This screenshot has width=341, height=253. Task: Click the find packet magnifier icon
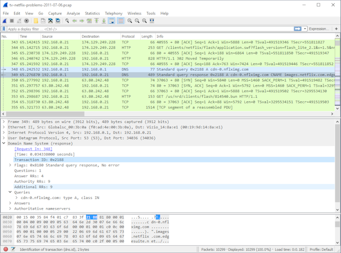coord(67,21)
